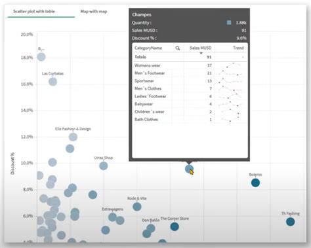Screen dimensions: 311x248
Task: Click the hovered Champes data point
Action: tap(189, 169)
